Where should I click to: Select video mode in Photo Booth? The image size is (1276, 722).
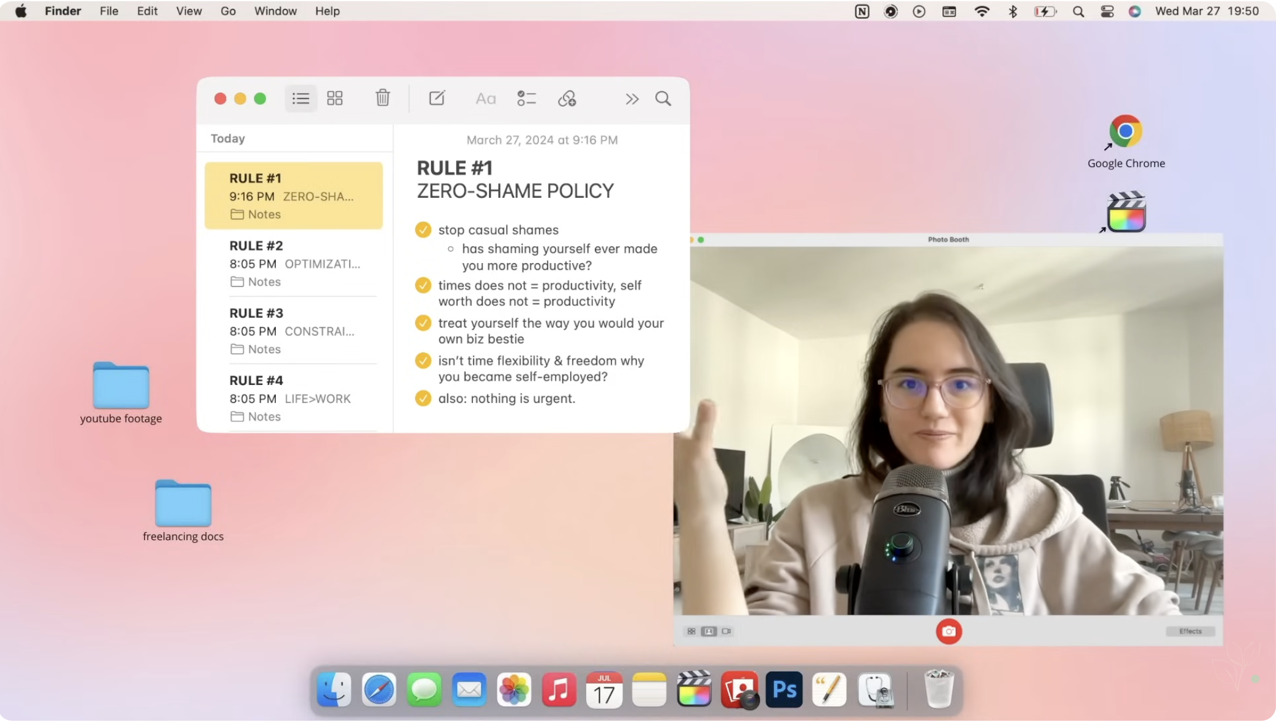pyautogui.click(x=727, y=631)
